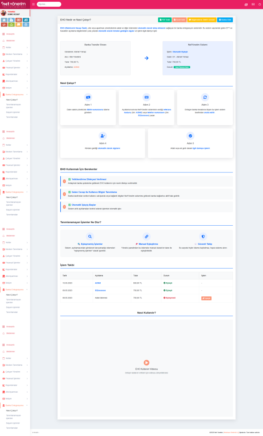Open the envelope messages icon in header
The width and height of the screenshot is (263, 436).
click(x=253, y=4)
